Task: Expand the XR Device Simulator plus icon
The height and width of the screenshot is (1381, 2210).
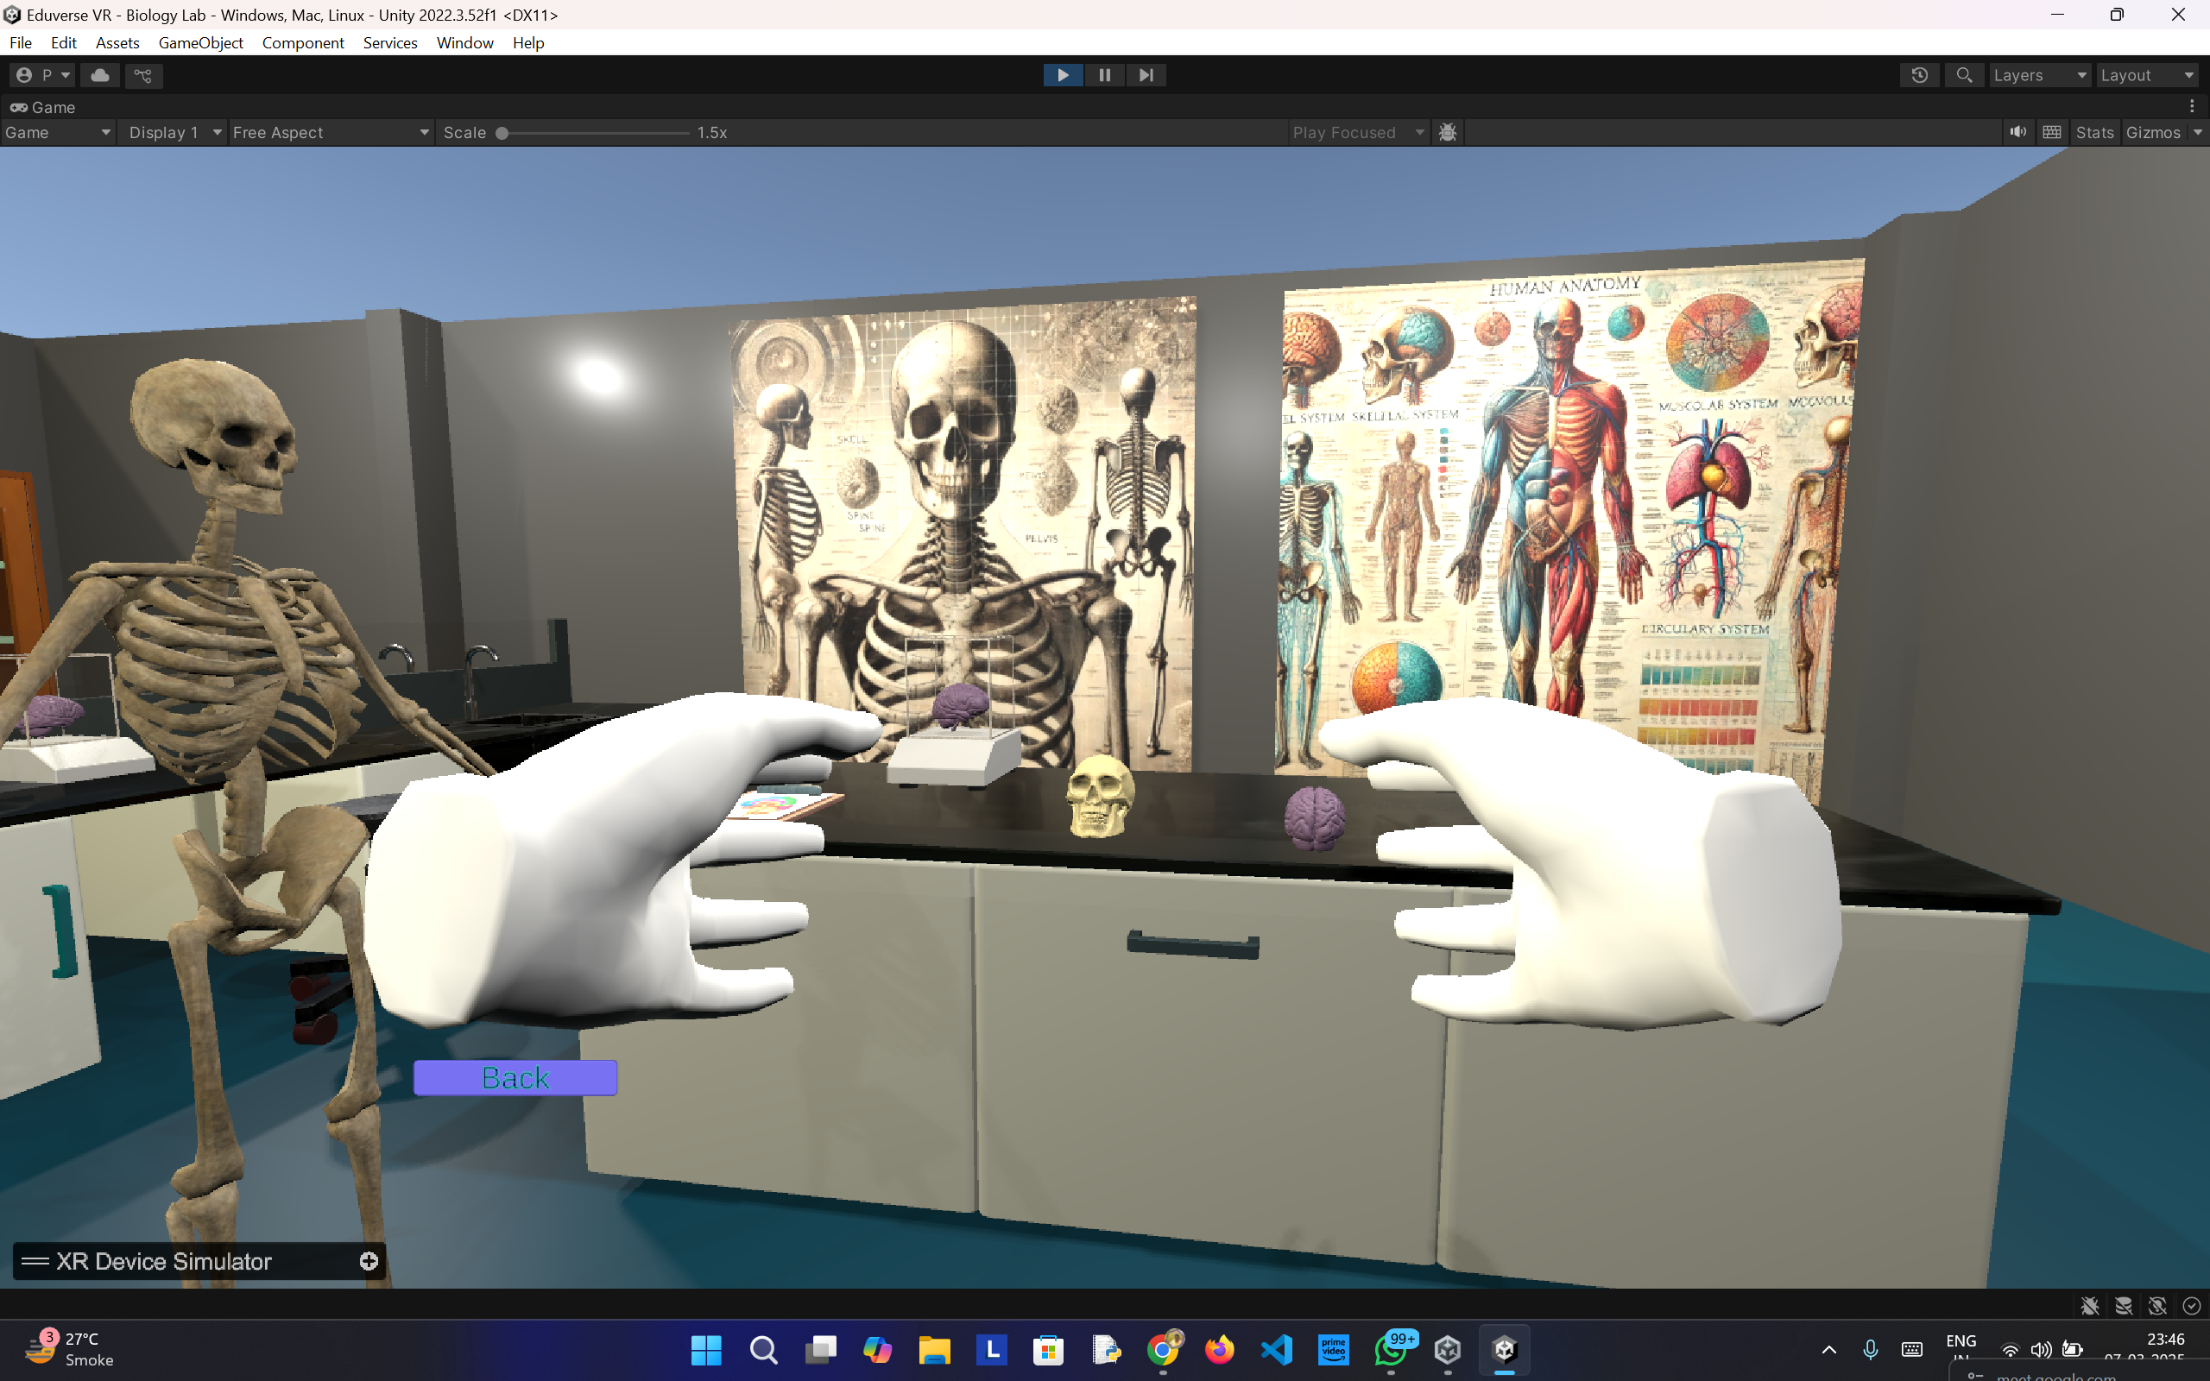Action: pyautogui.click(x=369, y=1261)
